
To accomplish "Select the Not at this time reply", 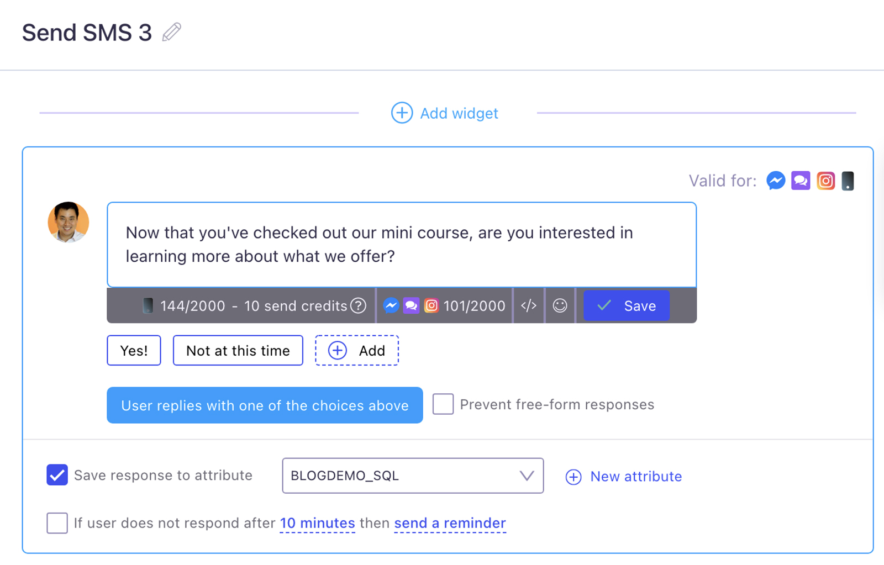I will tap(238, 351).
